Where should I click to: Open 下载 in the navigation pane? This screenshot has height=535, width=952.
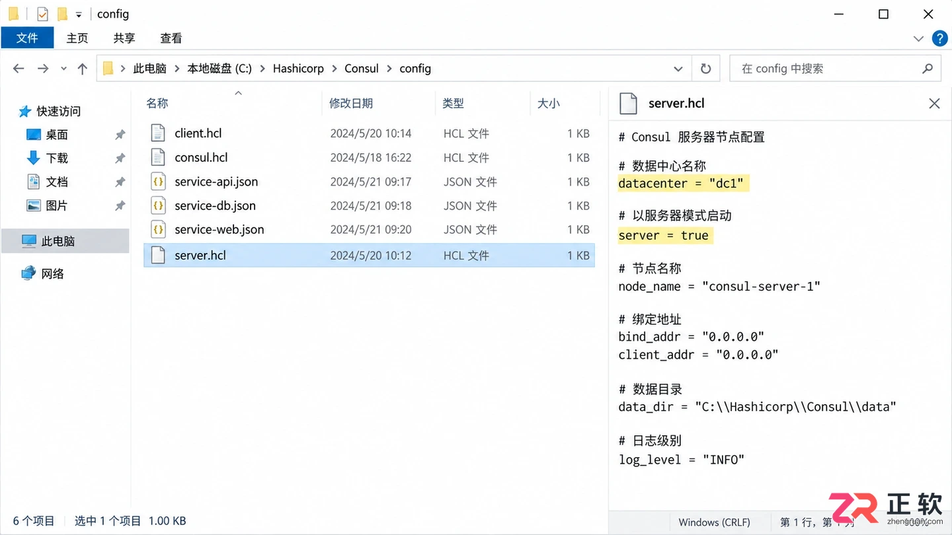click(x=47, y=159)
